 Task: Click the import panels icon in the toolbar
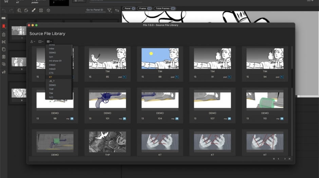click(x=19, y=11)
